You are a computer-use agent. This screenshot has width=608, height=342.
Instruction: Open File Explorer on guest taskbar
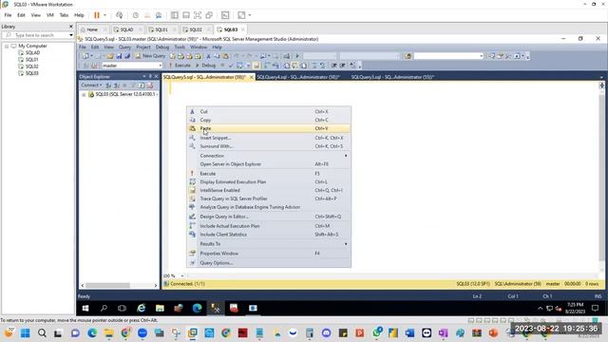pos(160,308)
